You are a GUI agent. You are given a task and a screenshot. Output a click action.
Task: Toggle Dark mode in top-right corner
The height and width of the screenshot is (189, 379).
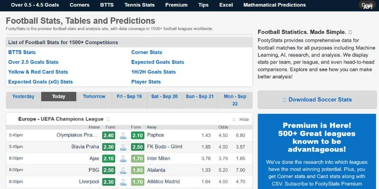(x=368, y=5)
